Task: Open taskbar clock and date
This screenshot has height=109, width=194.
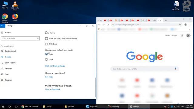Action: 189,107
